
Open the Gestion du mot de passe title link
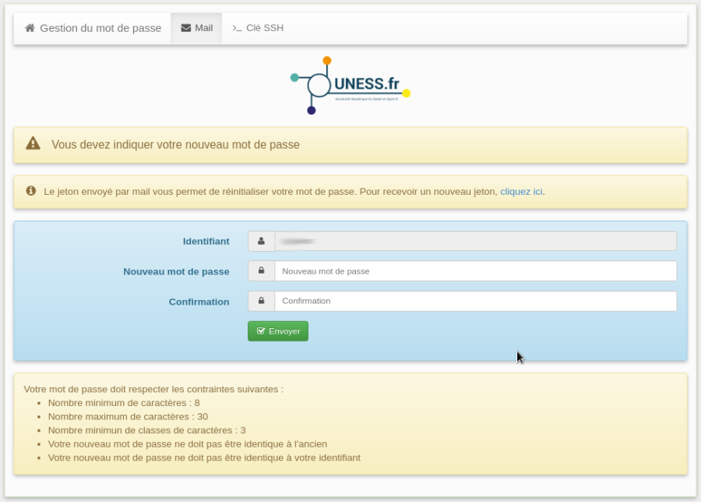point(100,28)
